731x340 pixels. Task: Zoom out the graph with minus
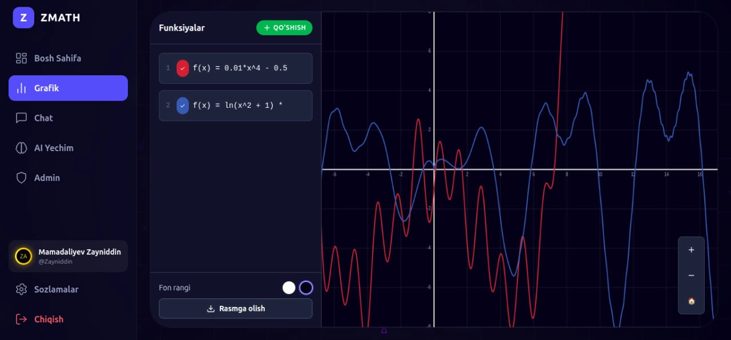pos(691,275)
